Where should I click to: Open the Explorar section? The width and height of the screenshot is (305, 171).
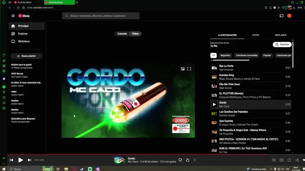[x=26, y=34]
